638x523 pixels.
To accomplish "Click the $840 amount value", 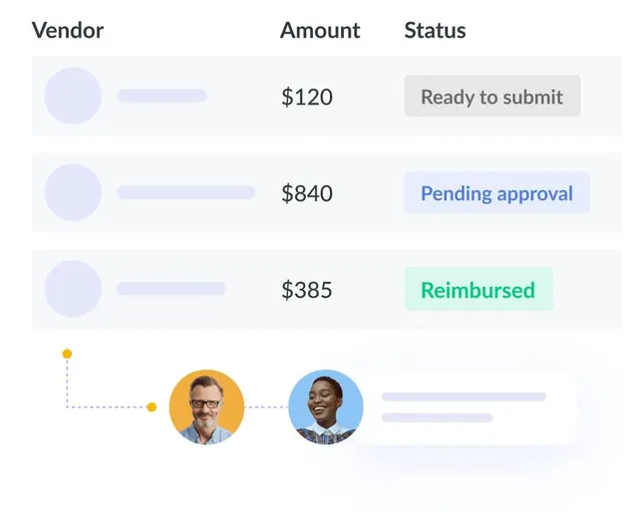I will pos(307,193).
